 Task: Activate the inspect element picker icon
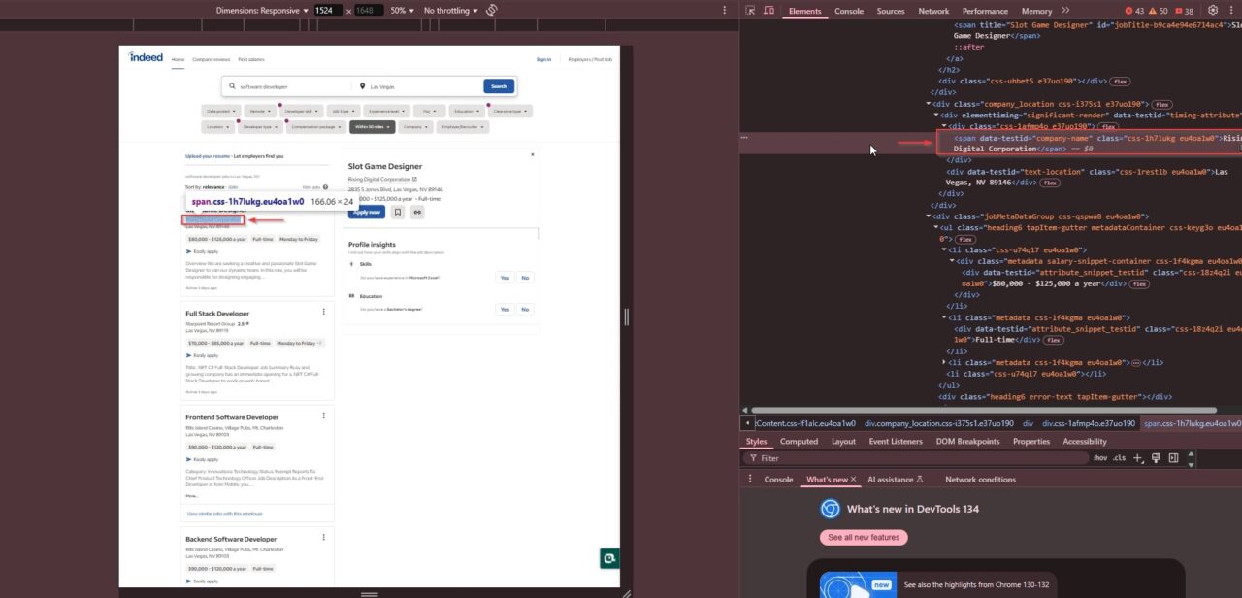pyautogui.click(x=750, y=11)
